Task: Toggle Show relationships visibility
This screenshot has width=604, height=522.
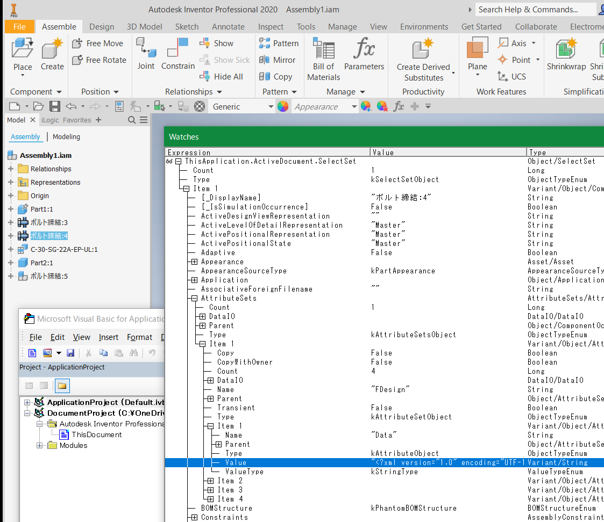Action: tap(218, 43)
